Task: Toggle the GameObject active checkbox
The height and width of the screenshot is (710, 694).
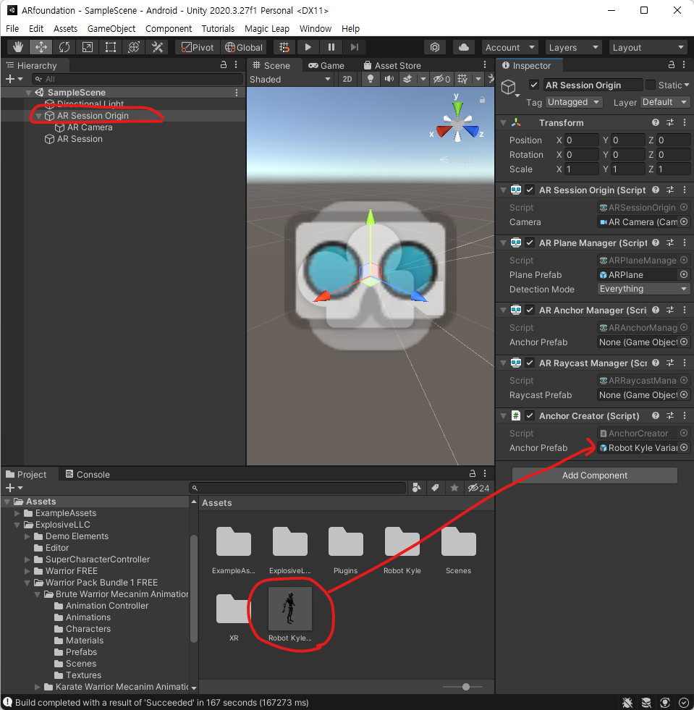Action: tap(534, 85)
